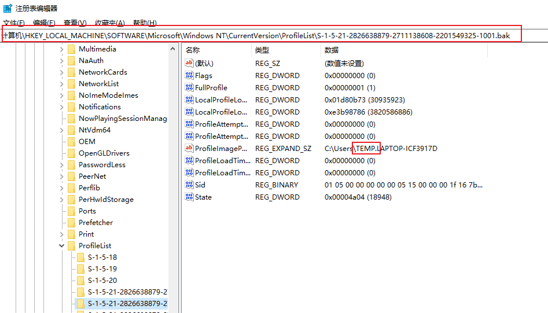Click the Registry Editor app icon in title bar
This screenshot has width=548, height=313.
click(x=8, y=8)
